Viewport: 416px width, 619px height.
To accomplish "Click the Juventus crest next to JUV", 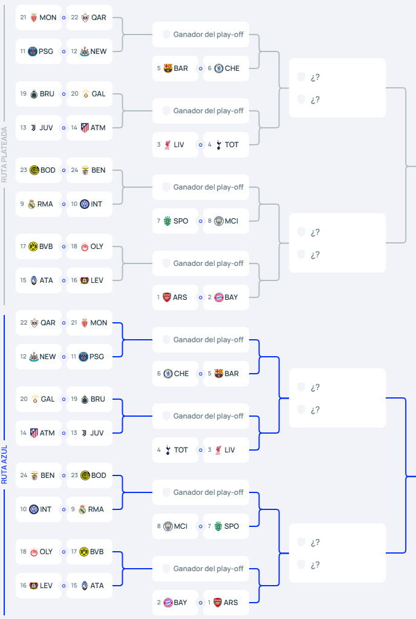I will pyautogui.click(x=32, y=128).
